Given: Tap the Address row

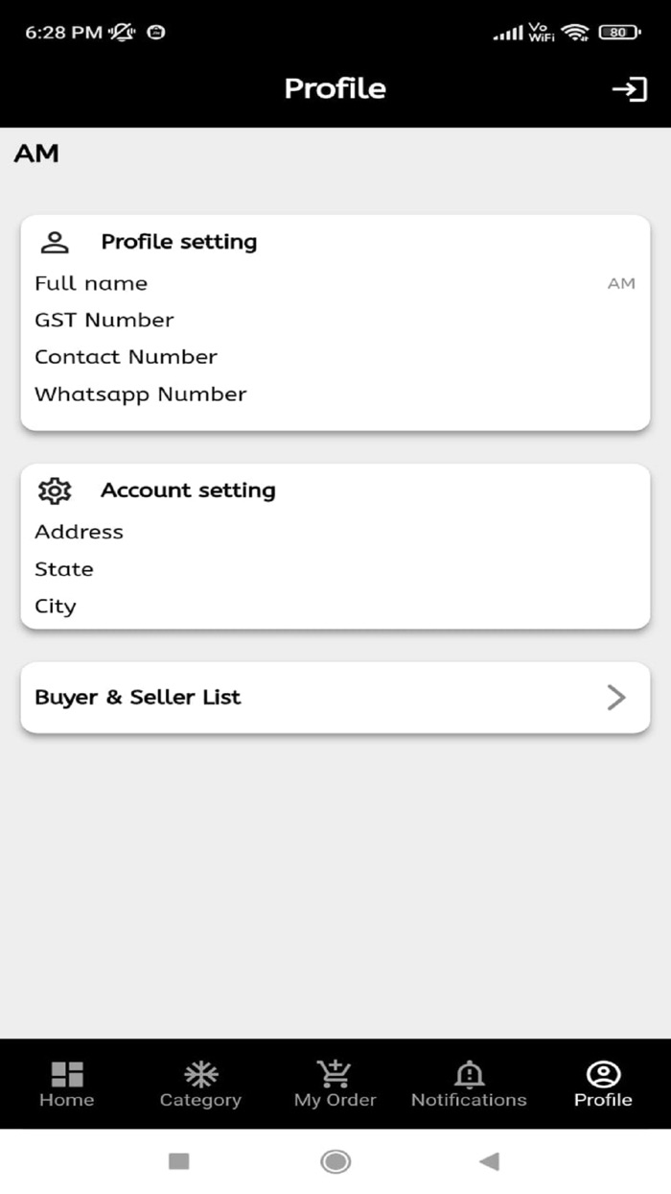Looking at the screenshot, I should tap(335, 532).
